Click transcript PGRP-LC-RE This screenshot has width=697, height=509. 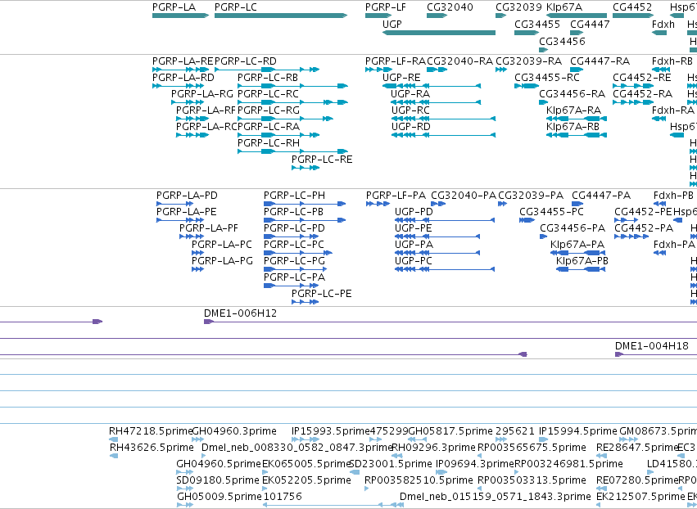pos(322,160)
